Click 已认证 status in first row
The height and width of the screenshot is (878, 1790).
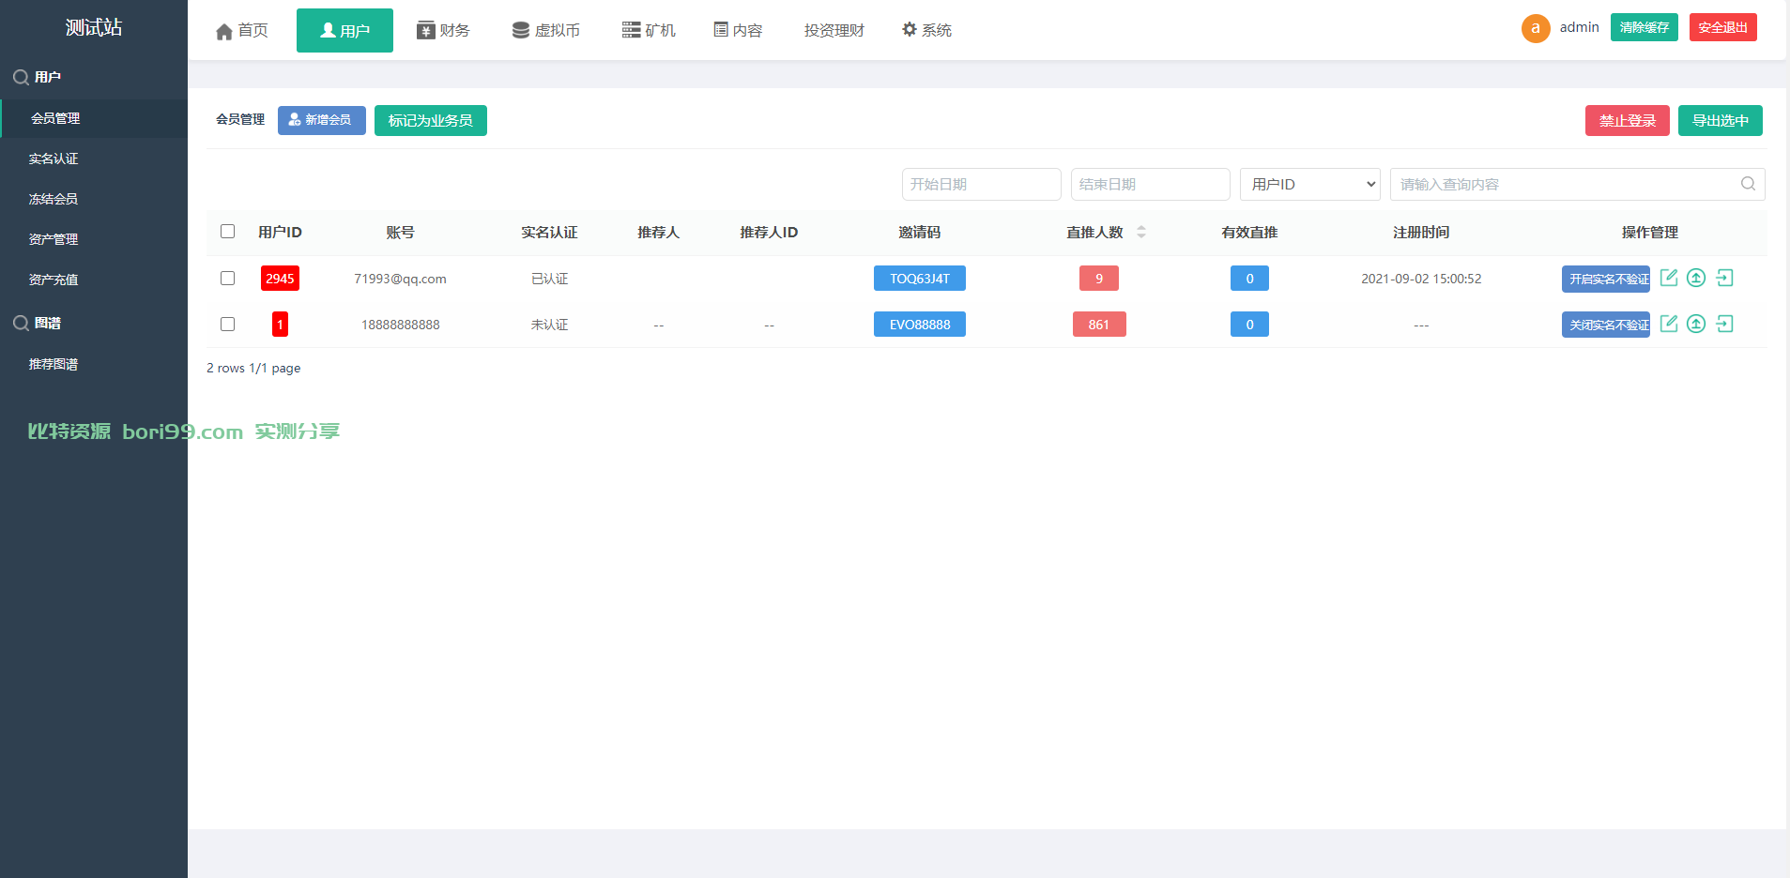(x=549, y=279)
